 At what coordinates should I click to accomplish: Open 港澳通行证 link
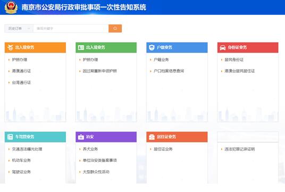coord(21,71)
